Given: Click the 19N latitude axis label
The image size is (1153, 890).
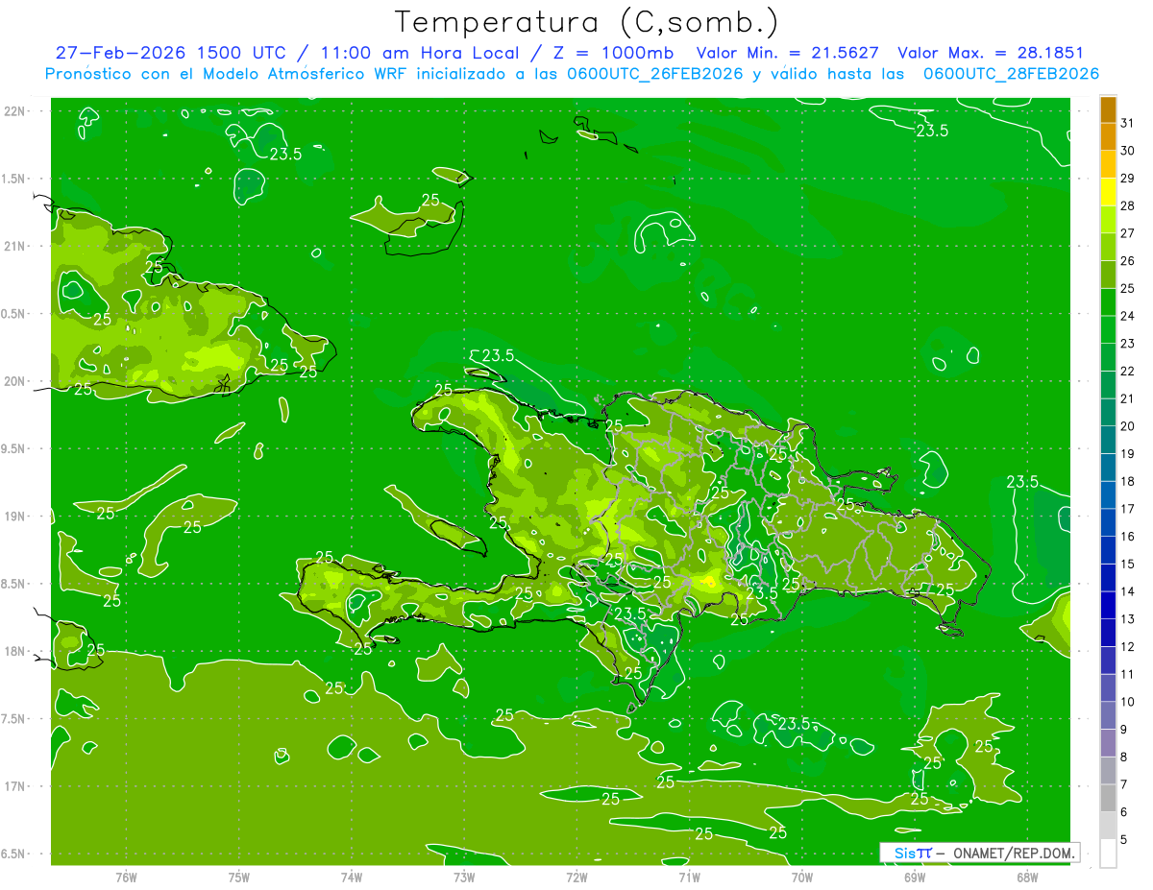Looking at the screenshot, I should (x=15, y=517).
